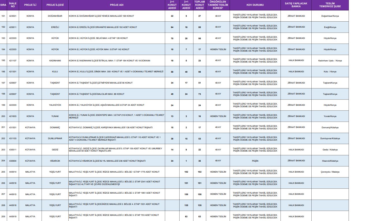This screenshot has width=369, height=221.
Task: Select tender number 421301
Action: (13, 72)
